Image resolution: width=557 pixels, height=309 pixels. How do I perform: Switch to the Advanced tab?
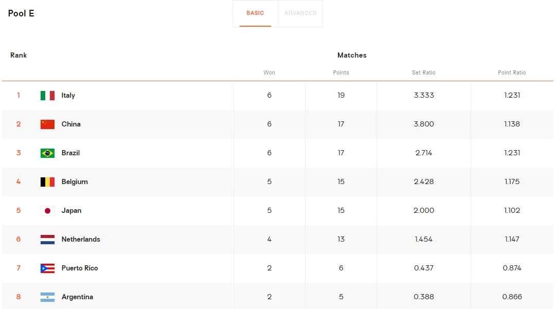300,13
